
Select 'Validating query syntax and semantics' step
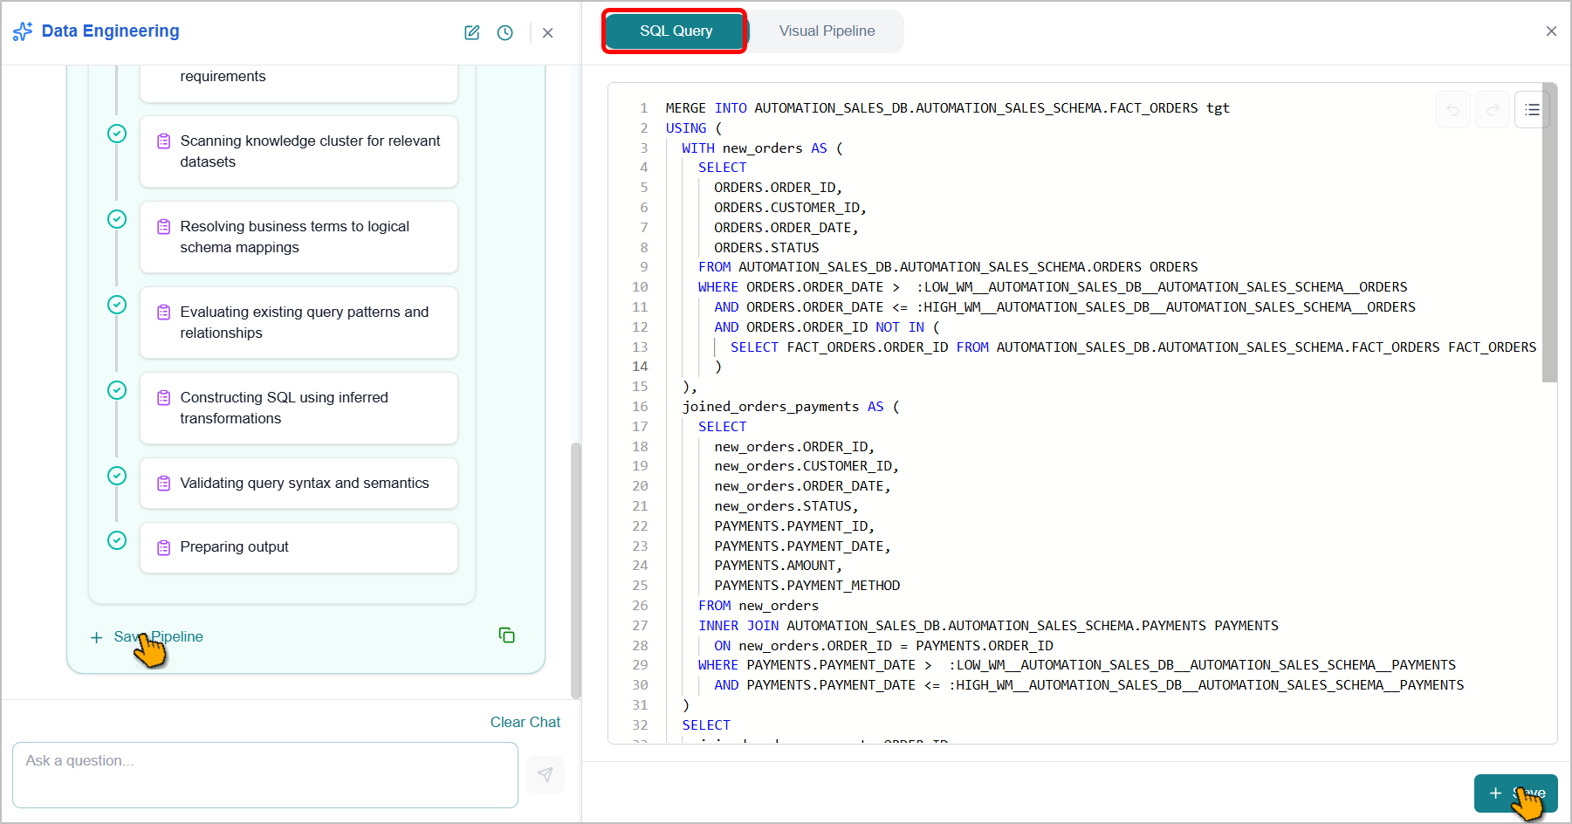click(299, 484)
